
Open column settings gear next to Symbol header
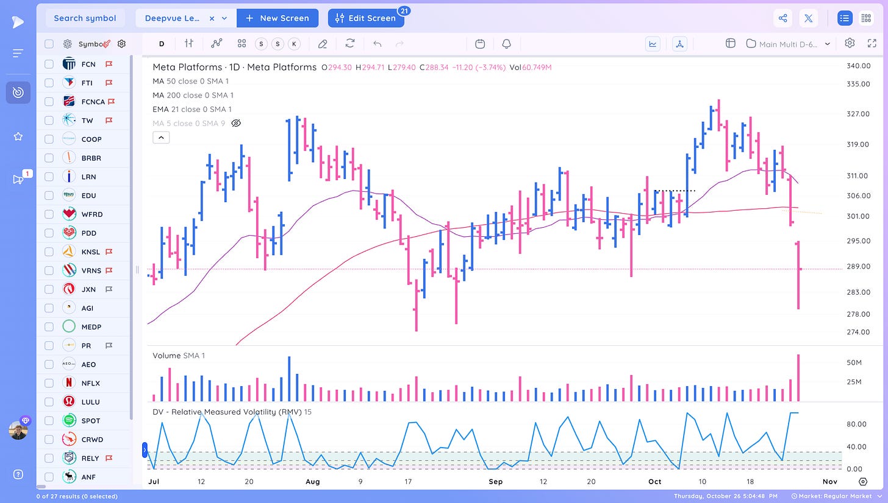pyautogui.click(x=121, y=44)
